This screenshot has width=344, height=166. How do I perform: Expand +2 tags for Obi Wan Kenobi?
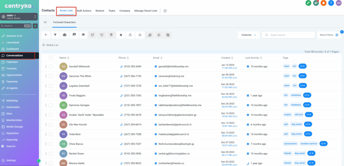[x=308, y=124]
